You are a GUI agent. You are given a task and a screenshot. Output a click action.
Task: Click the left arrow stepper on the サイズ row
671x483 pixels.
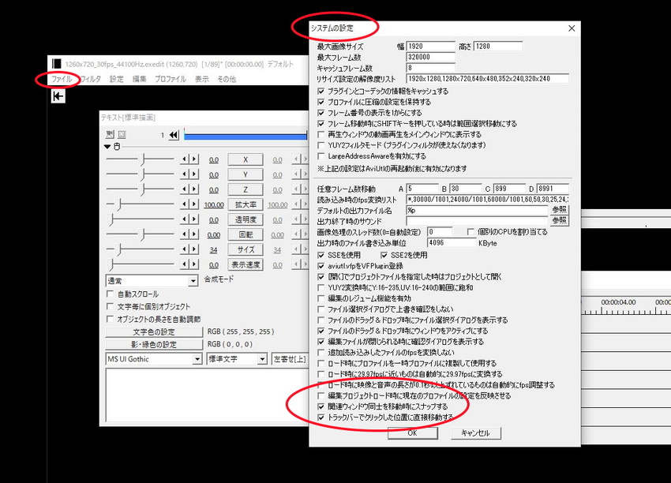pos(185,249)
